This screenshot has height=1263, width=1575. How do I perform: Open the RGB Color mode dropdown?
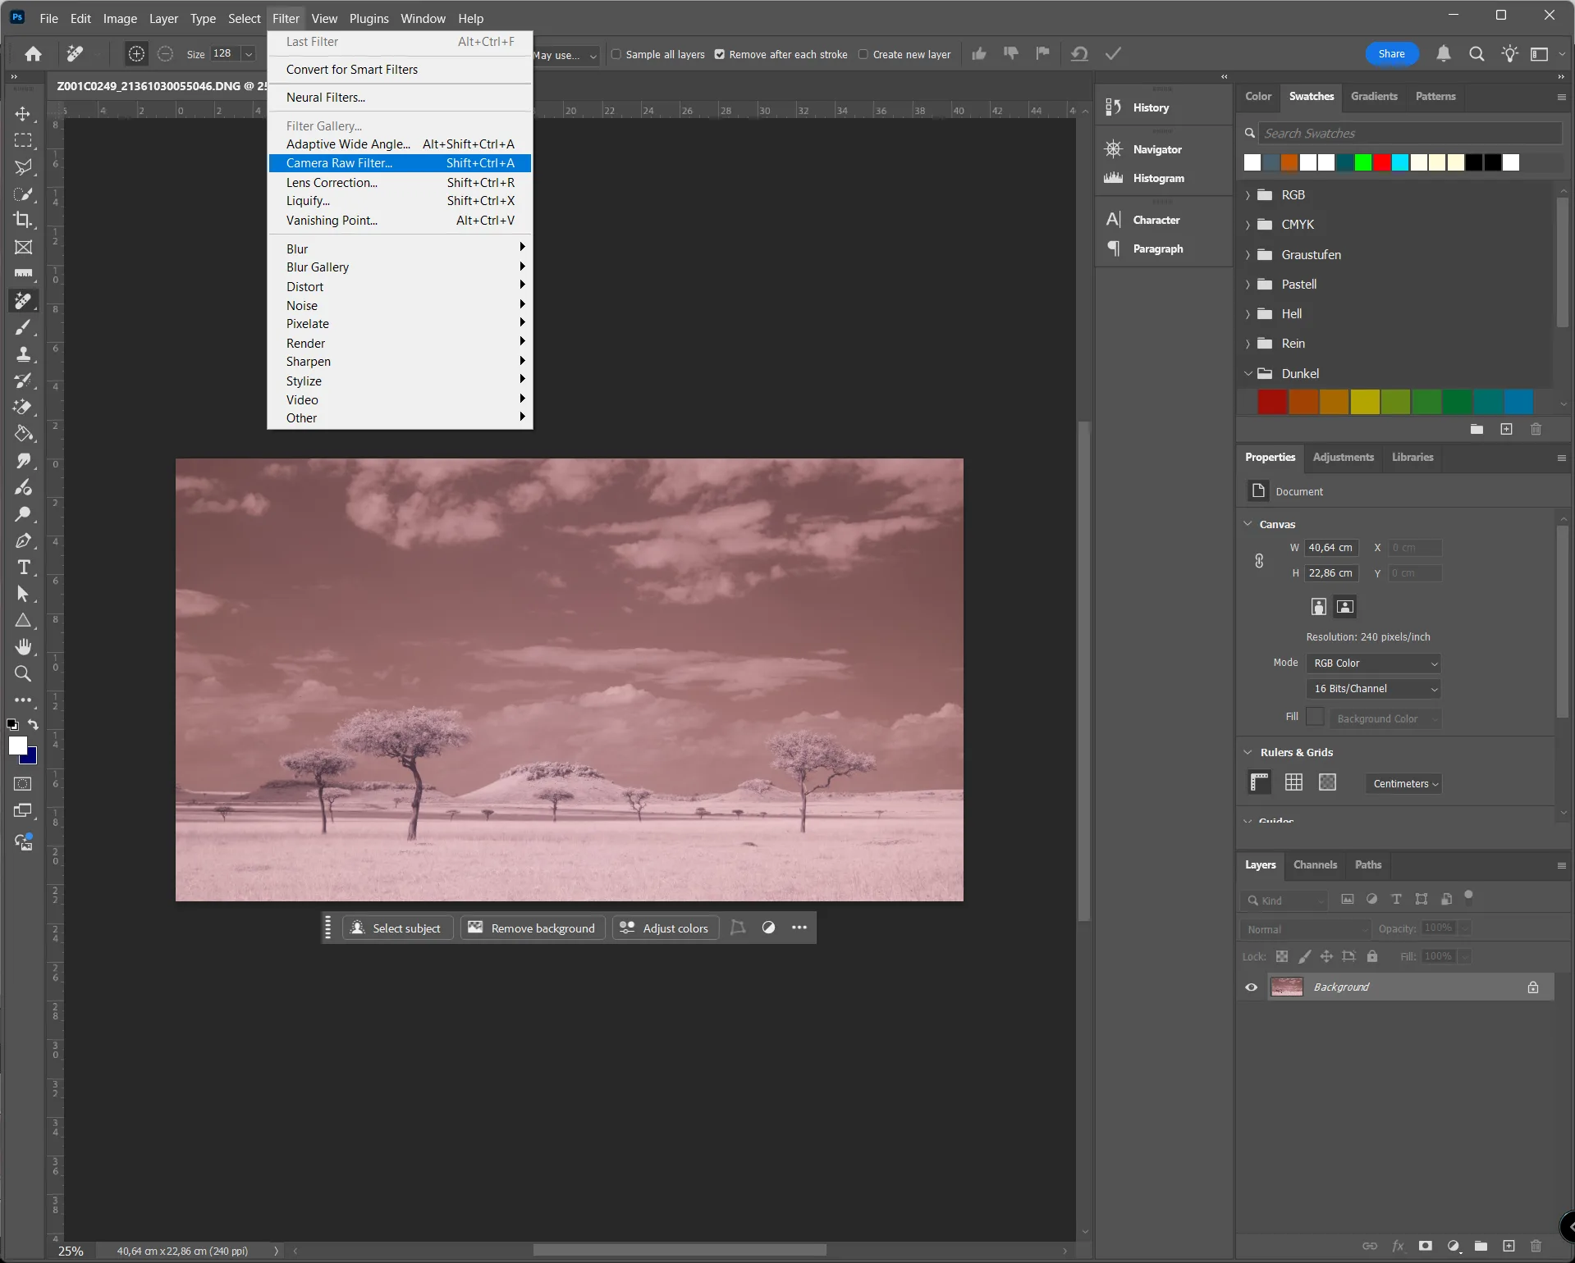(1373, 663)
